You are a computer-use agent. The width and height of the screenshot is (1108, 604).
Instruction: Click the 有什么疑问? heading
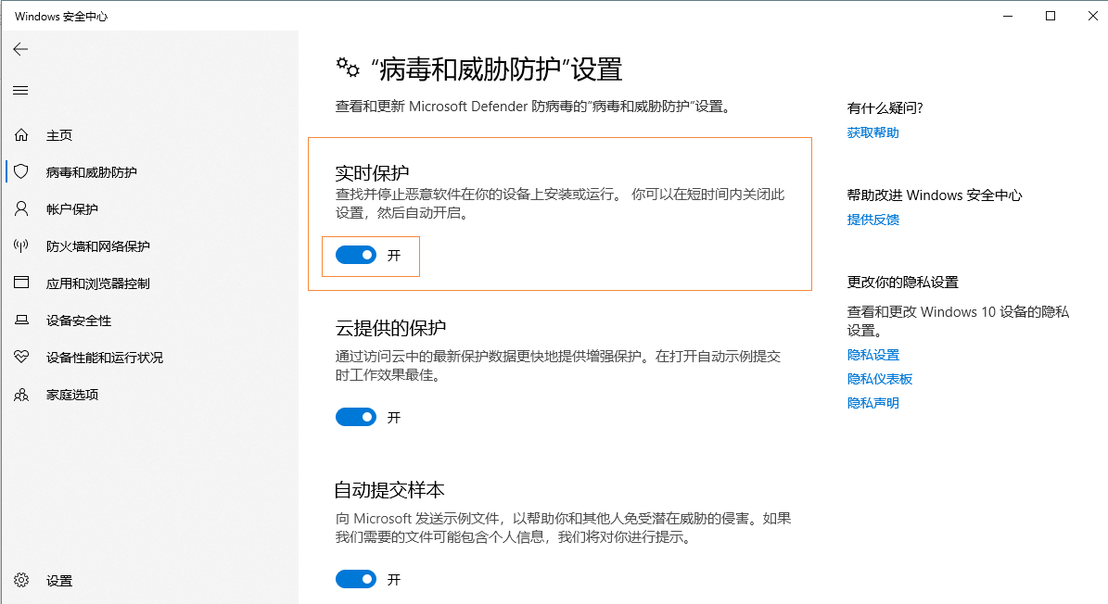(x=885, y=108)
